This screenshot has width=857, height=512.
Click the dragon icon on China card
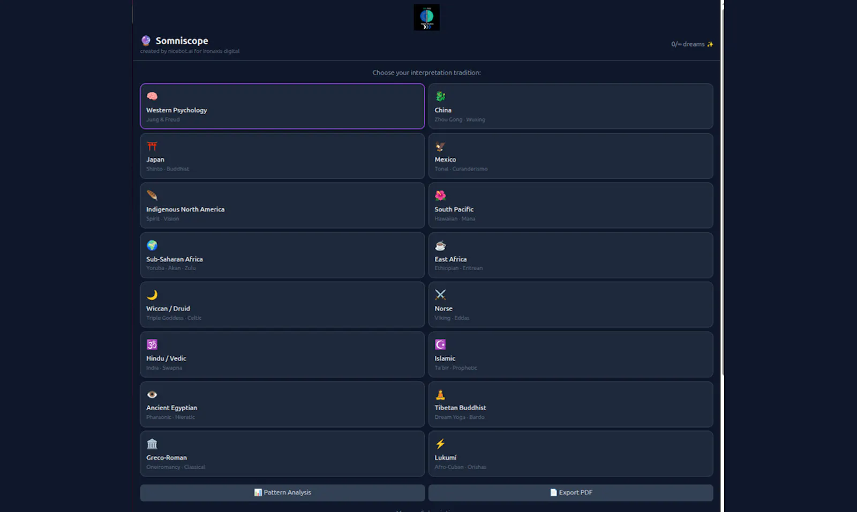[x=440, y=96]
